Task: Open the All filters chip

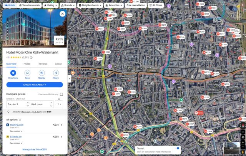Action: (x=156, y=5)
